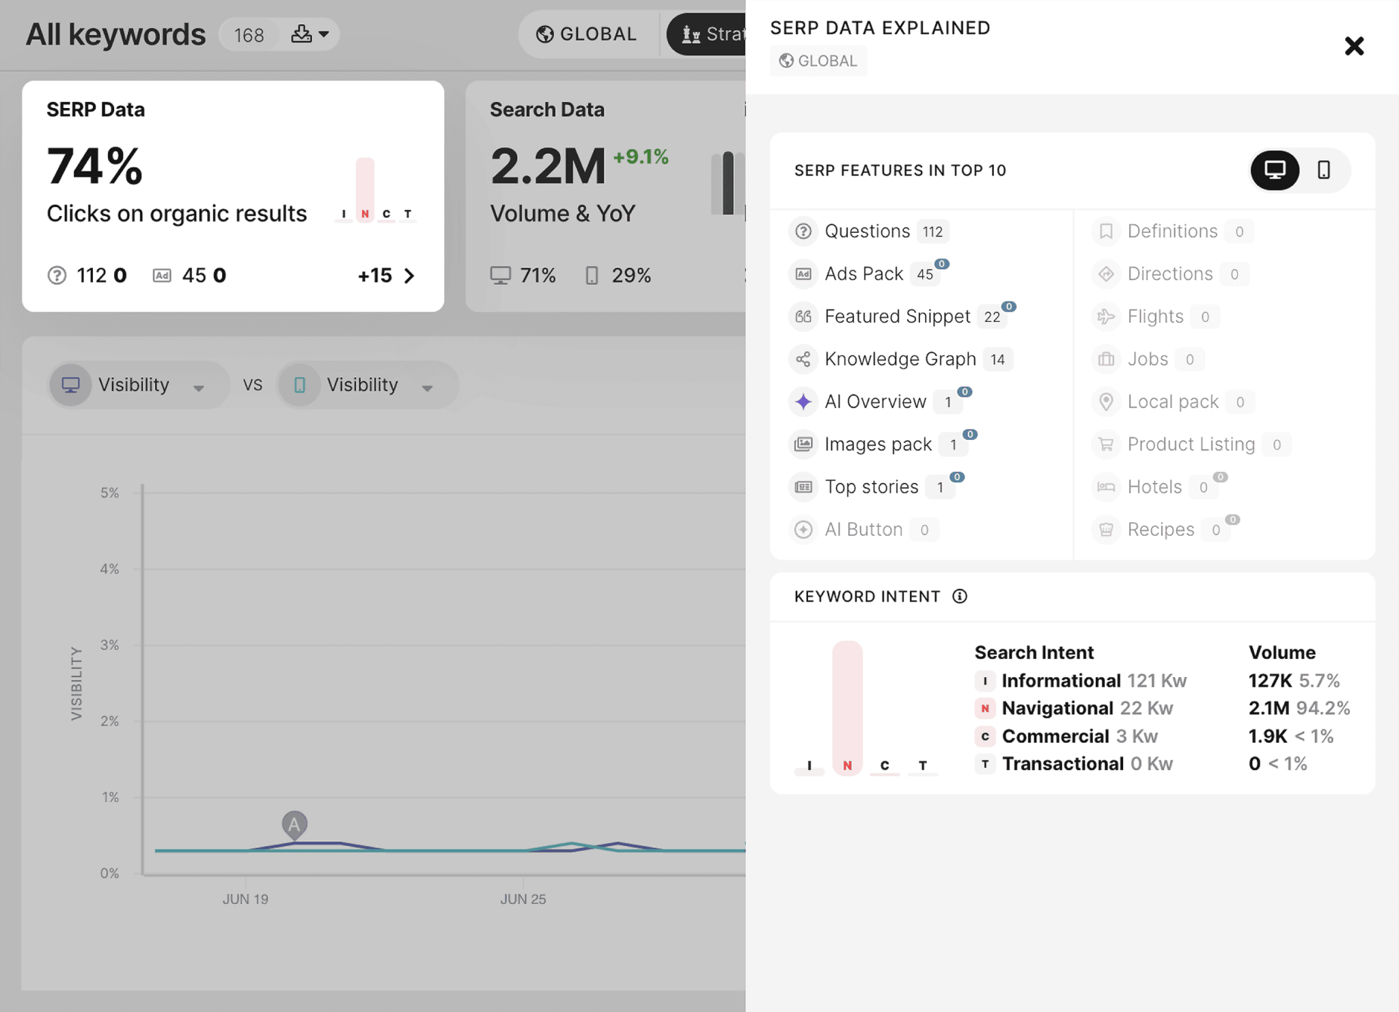This screenshot has width=1399, height=1012.
Task: Click the Ad icon in SERP Data card
Action: pos(162,275)
